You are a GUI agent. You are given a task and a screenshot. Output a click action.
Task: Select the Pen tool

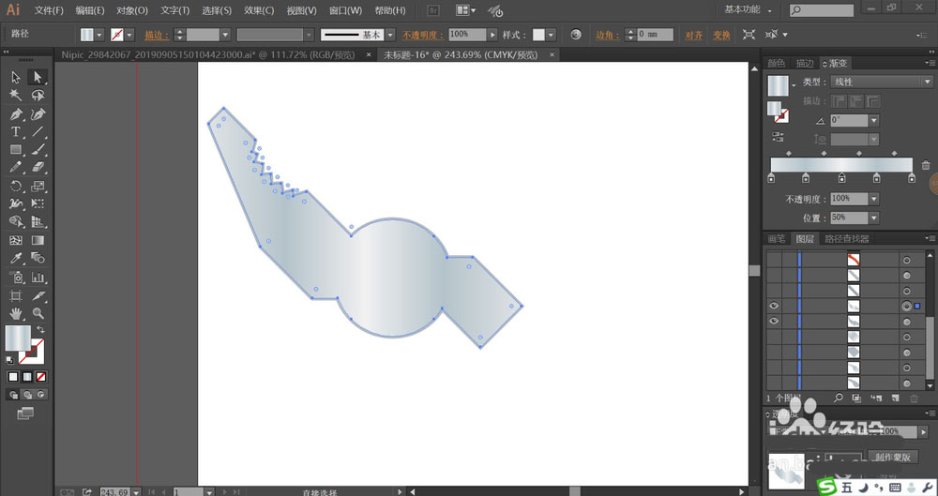pyautogui.click(x=16, y=113)
